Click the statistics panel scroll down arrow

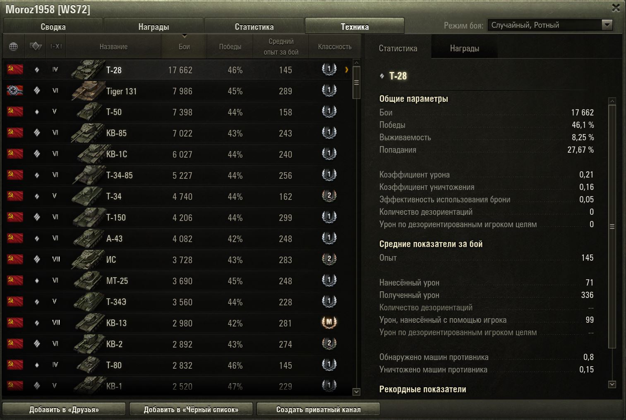(x=612, y=384)
